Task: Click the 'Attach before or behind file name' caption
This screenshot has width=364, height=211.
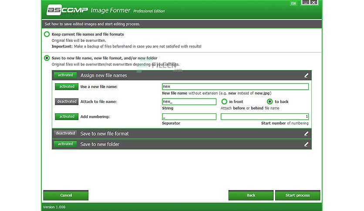Action: (x=250, y=108)
